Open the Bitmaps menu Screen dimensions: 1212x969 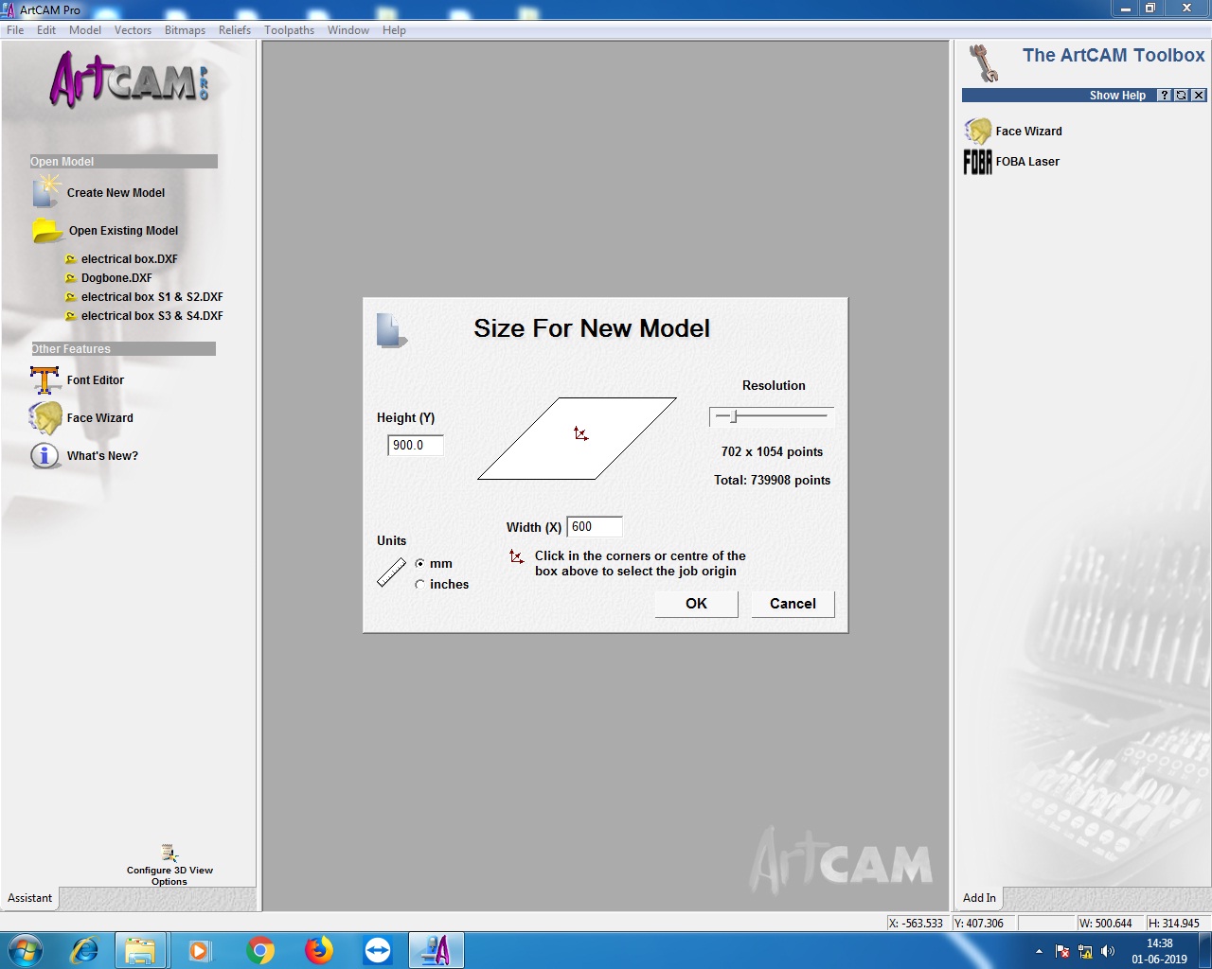click(185, 30)
